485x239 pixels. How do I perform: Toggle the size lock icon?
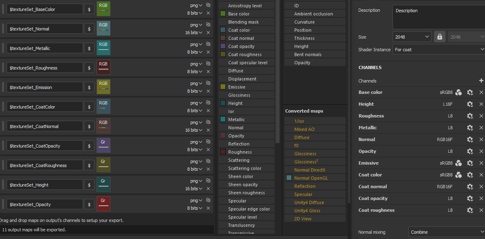tap(439, 37)
